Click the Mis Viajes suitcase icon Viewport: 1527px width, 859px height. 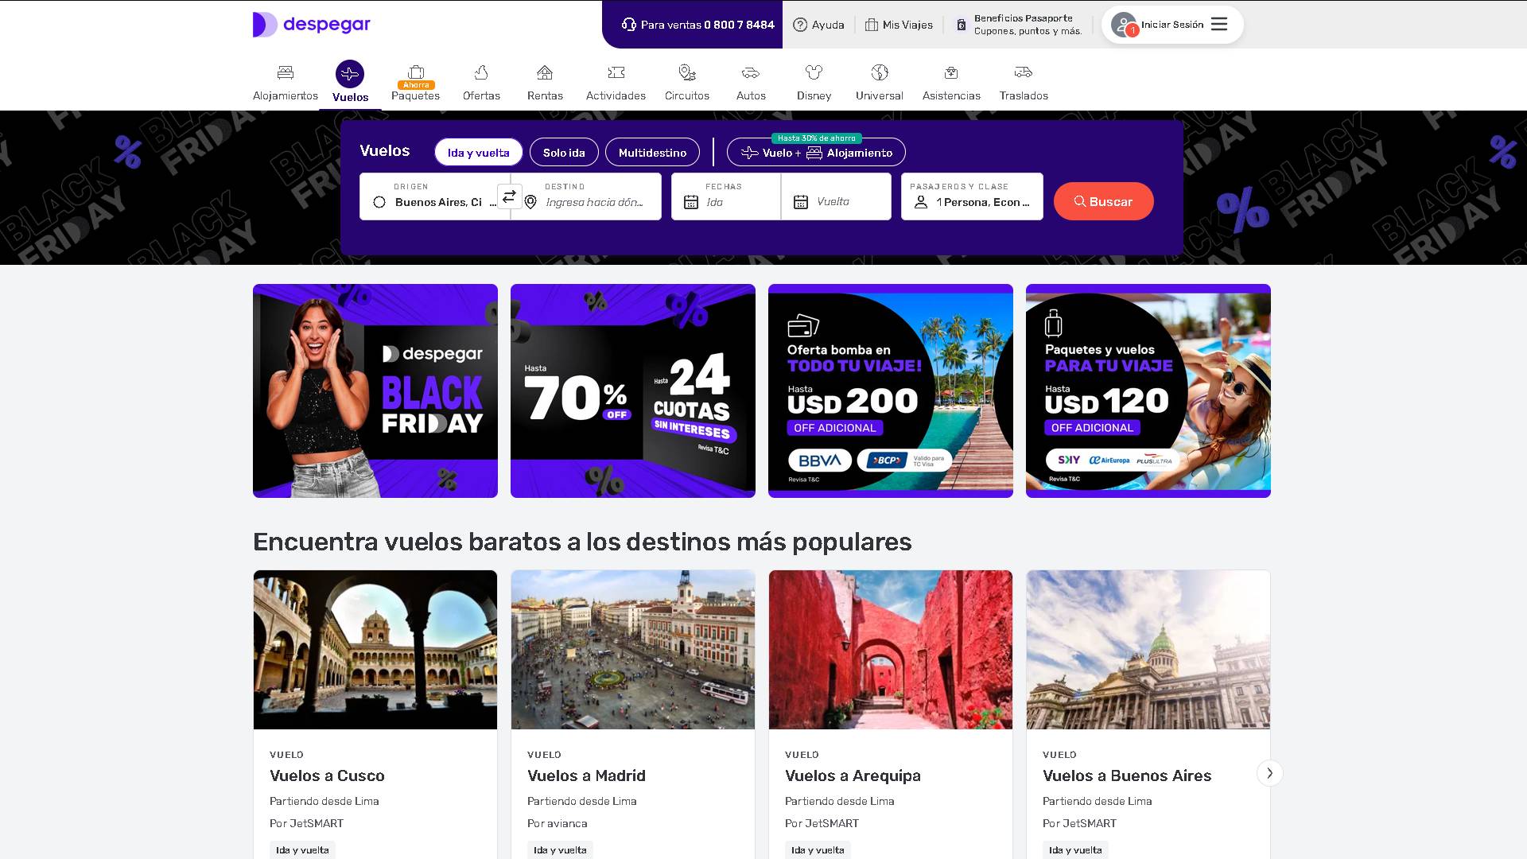872,25
